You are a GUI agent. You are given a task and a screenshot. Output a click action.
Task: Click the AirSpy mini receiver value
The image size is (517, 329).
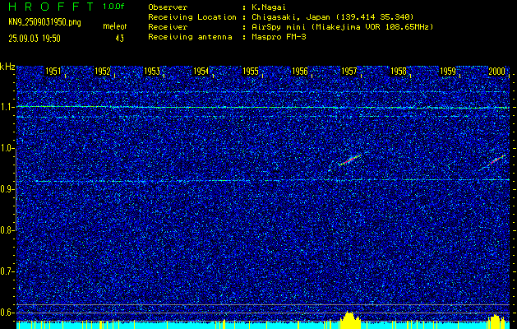point(342,27)
